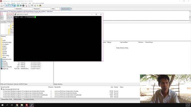Open File Explorer from the taskbar
Image resolution: width=191 pixels, height=107 pixels.
pyautogui.click(x=22, y=105)
